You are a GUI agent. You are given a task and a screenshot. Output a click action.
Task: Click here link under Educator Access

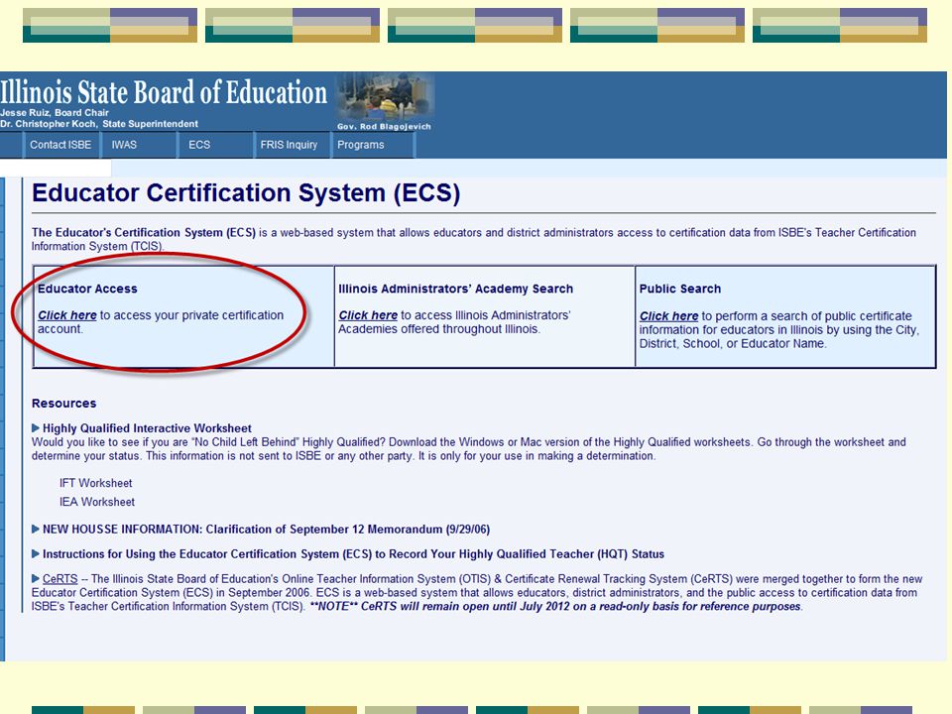tap(67, 315)
